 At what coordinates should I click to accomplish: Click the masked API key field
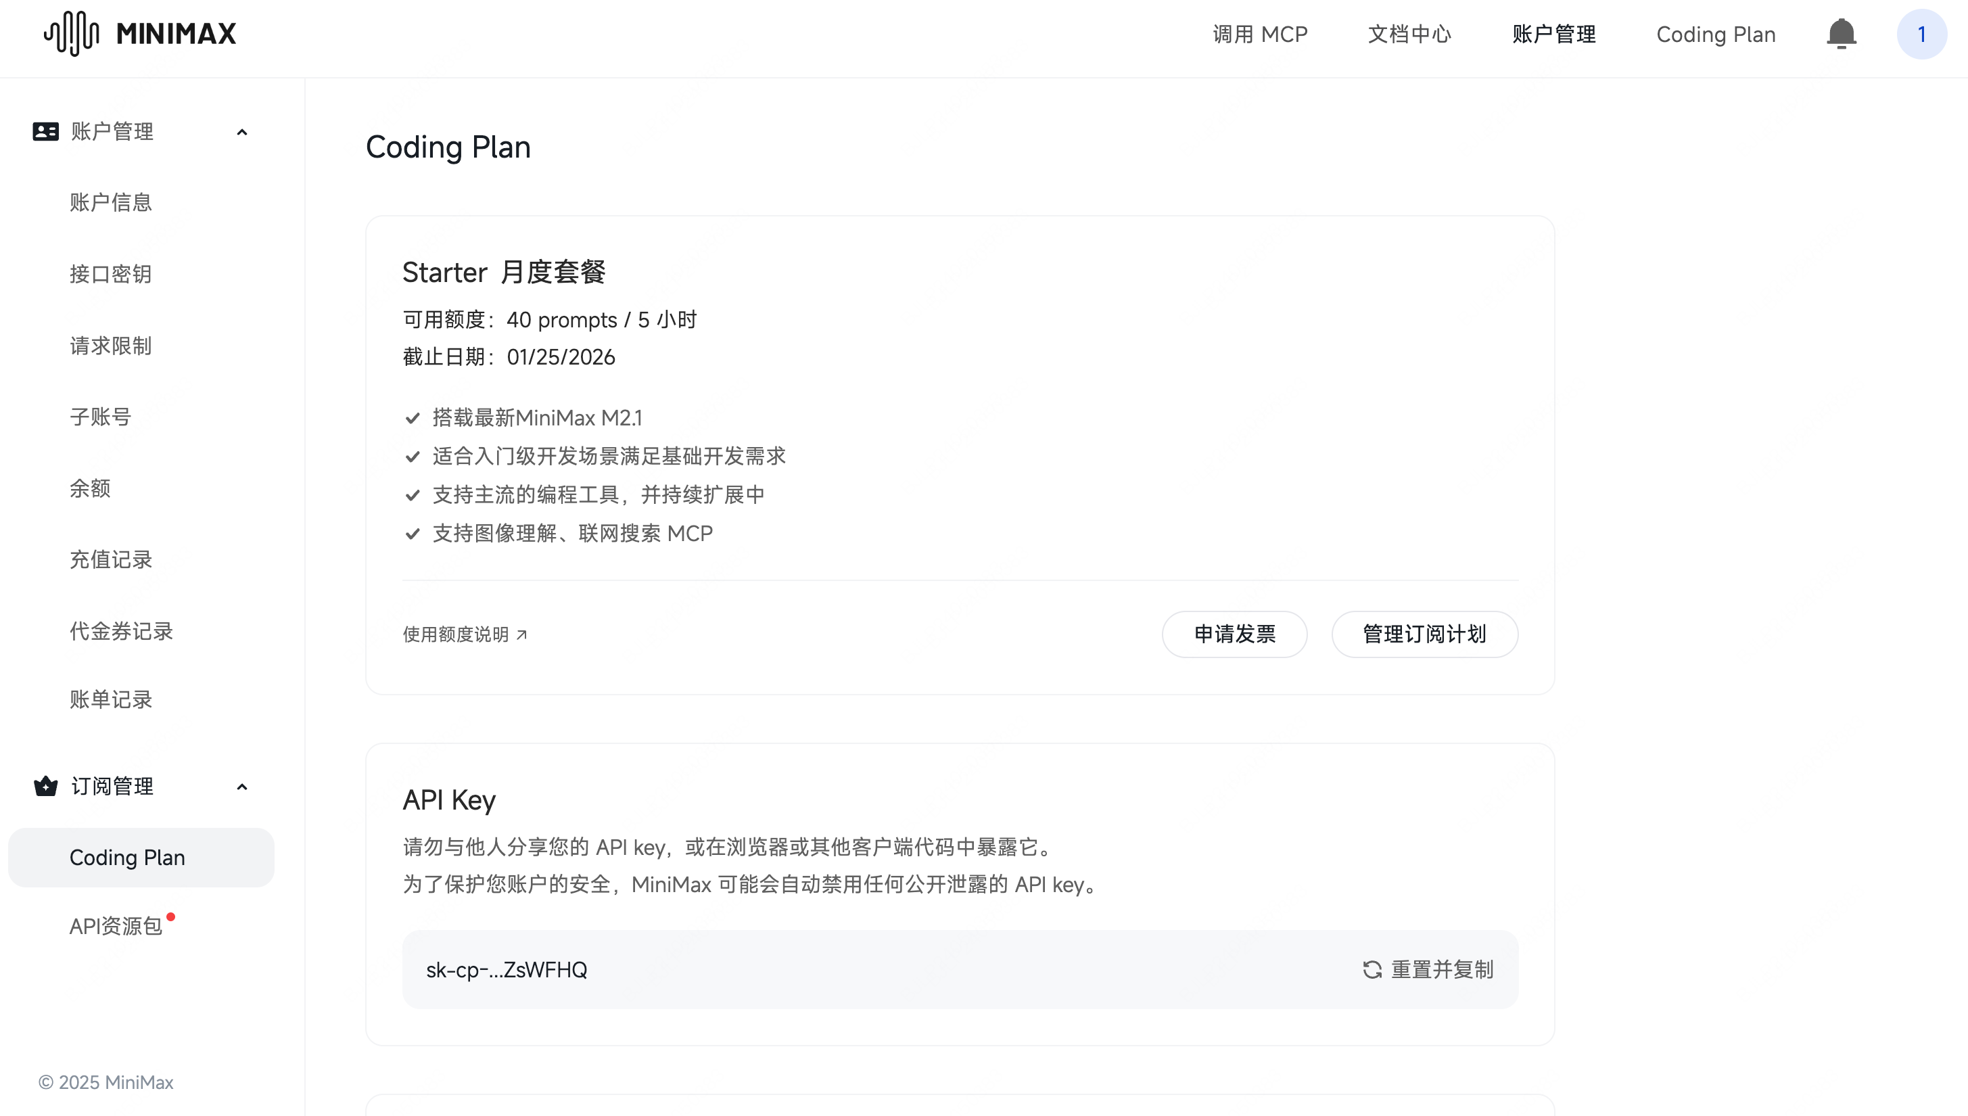(x=507, y=970)
